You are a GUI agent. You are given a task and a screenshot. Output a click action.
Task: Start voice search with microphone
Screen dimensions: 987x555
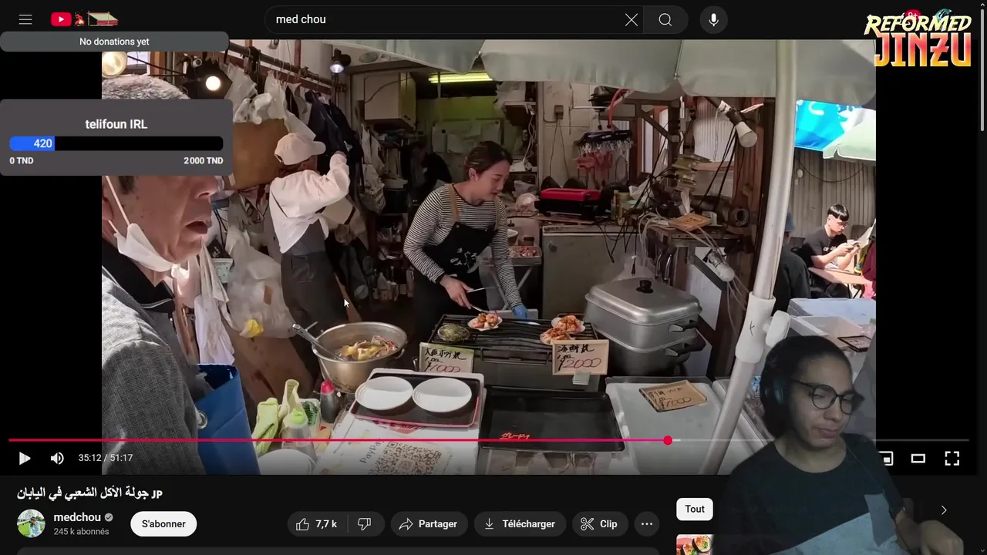pyautogui.click(x=713, y=19)
